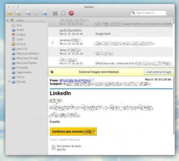Screen dimensions: 179x161
Task: Select message from Víctor dated March 21
Action: pos(110,52)
